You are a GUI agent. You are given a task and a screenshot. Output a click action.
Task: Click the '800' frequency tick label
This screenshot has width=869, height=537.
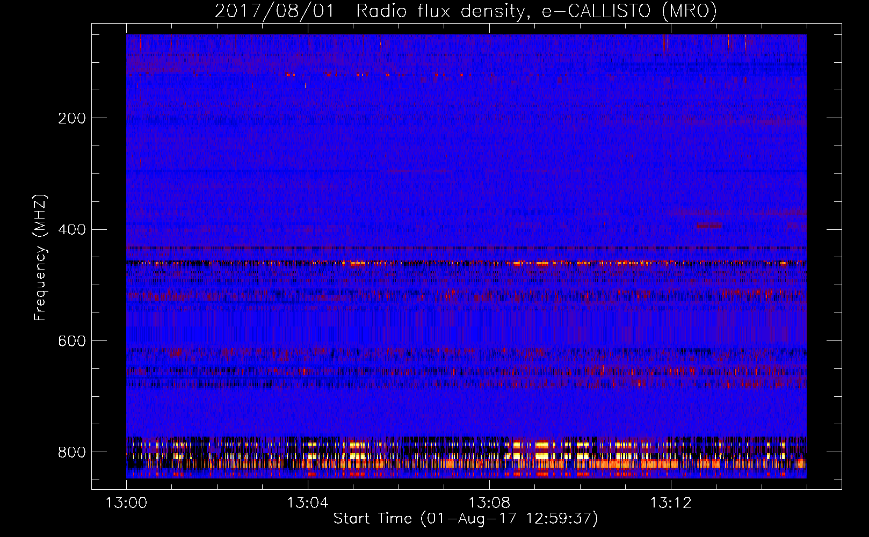click(72, 452)
